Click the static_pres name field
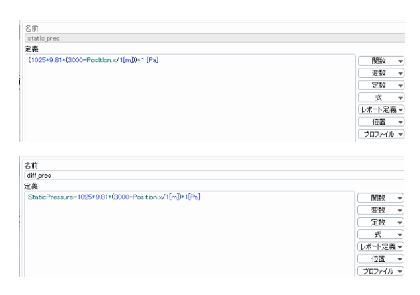The image size is (420, 295). pos(210,38)
